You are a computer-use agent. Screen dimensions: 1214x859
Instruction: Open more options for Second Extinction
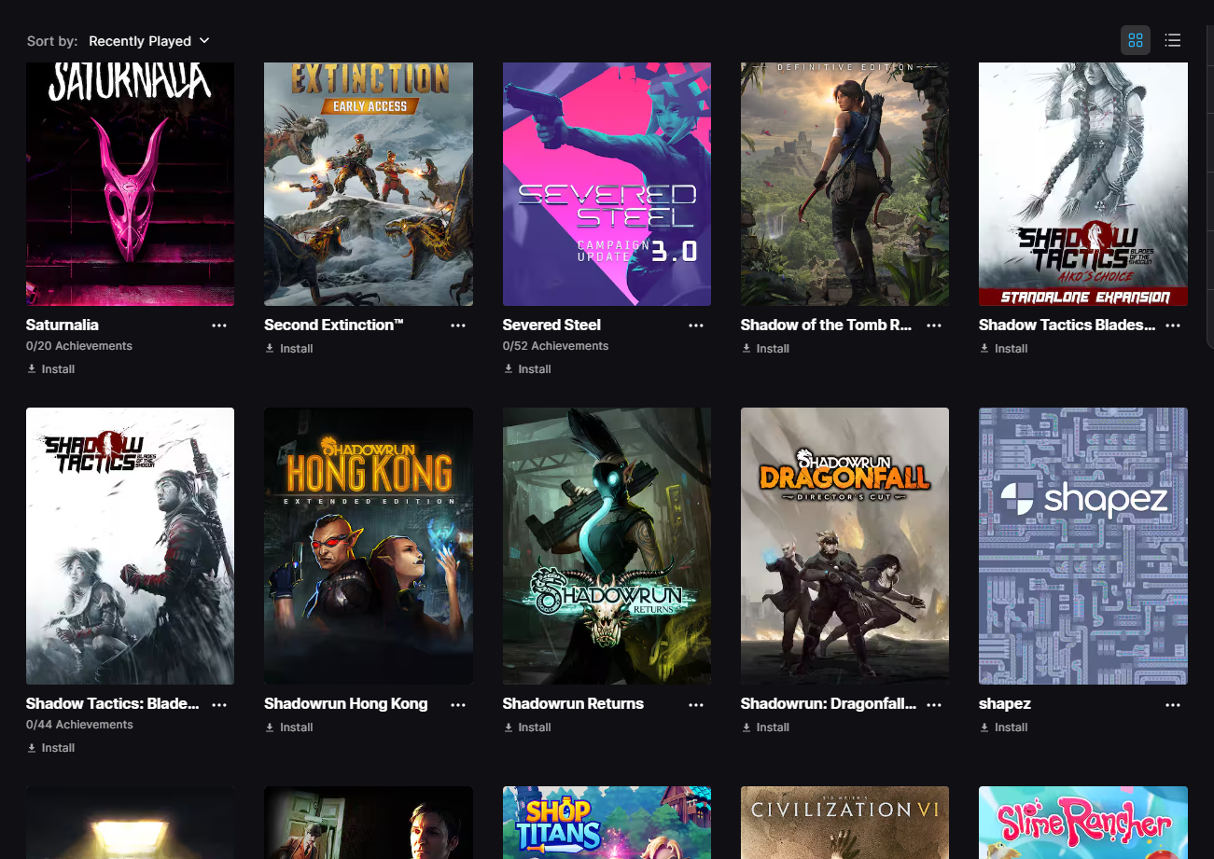pyautogui.click(x=458, y=326)
